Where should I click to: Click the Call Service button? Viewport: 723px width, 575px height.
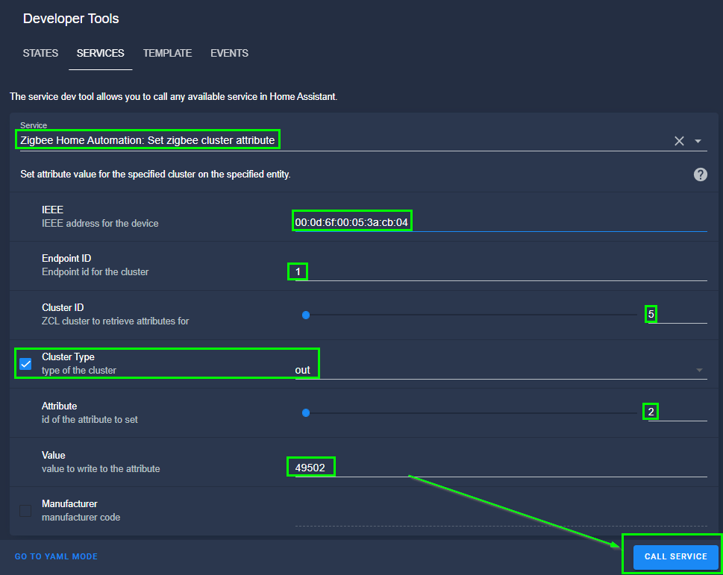tap(675, 556)
